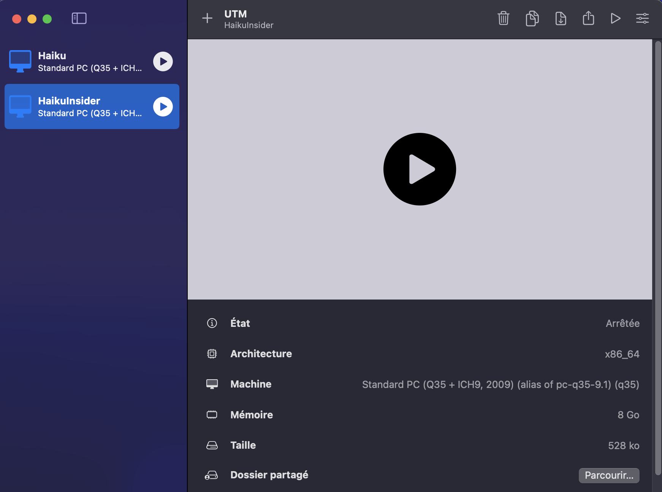This screenshot has width=662, height=492.
Task: Click the Mémoire memory icon
Action: [x=212, y=415]
